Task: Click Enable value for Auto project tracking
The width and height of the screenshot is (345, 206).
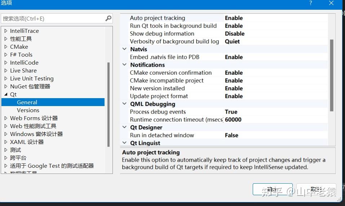Action: pos(234,18)
